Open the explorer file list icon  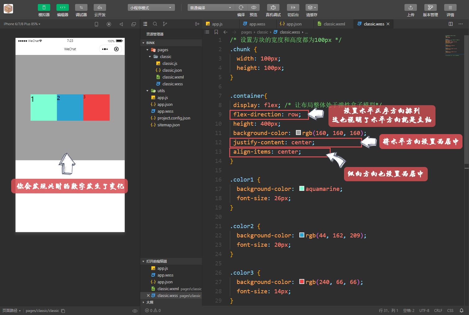coord(145,24)
